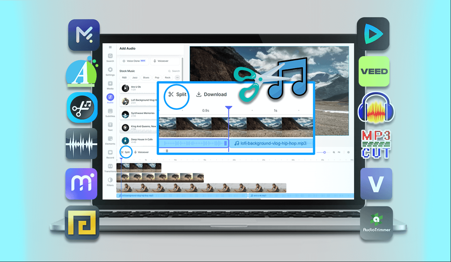Open Subtitles in the editor sidebar

pyautogui.click(x=110, y=113)
